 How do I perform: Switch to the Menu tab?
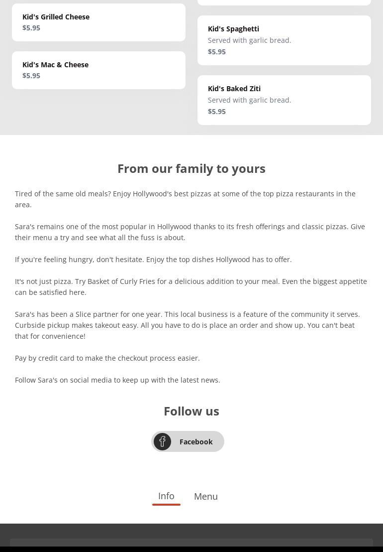(x=206, y=497)
